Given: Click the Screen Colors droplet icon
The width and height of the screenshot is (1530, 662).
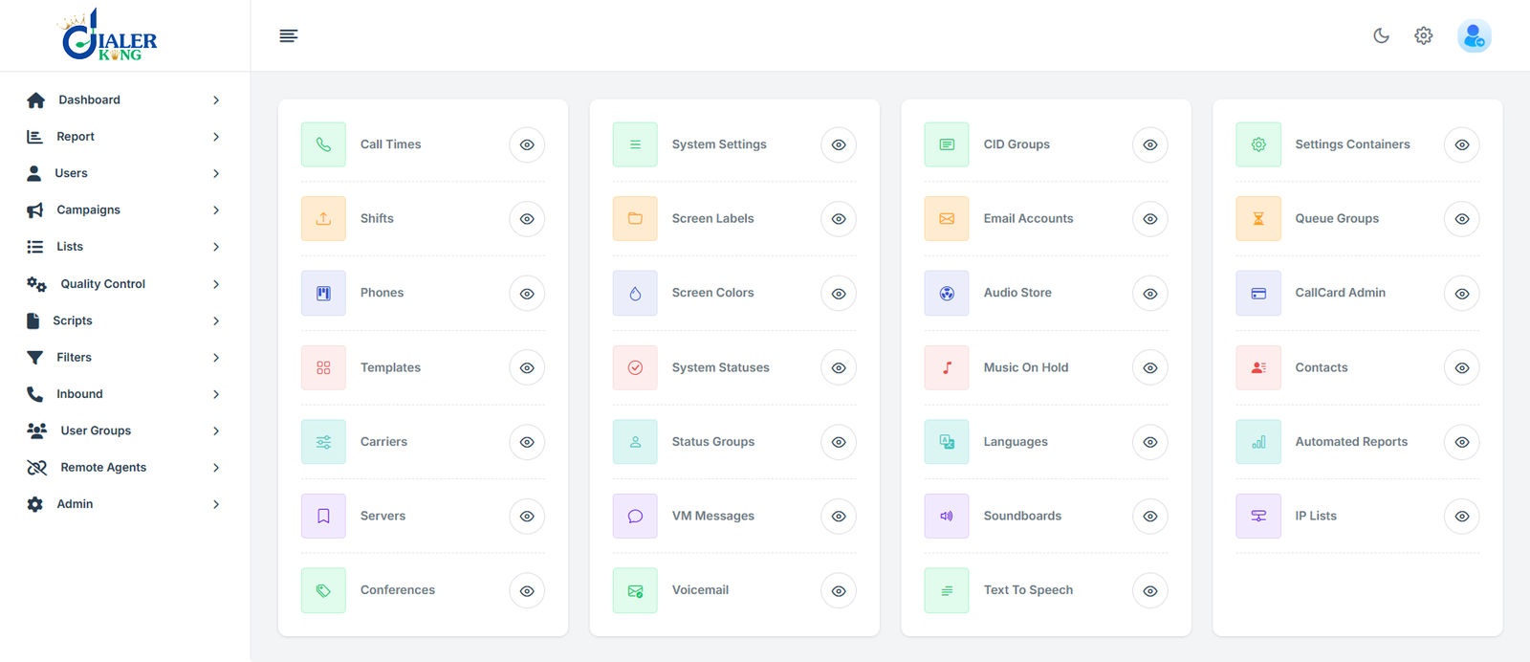Looking at the screenshot, I should pos(635,293).
